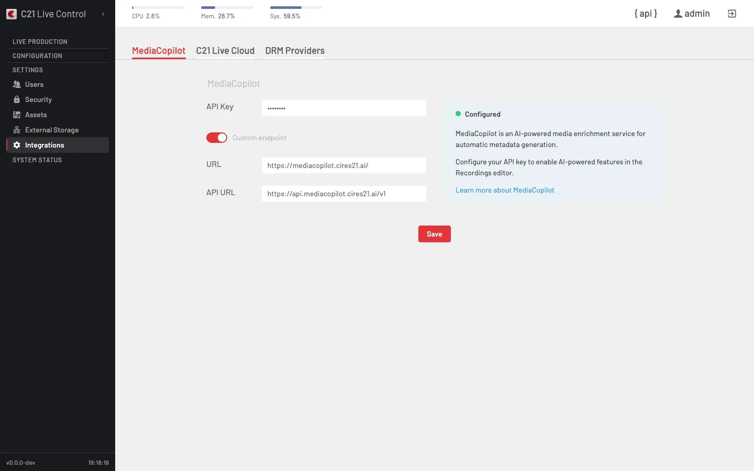Open Learn more about MediaCopilot link
Screen dimensions: 754x471
pyautogui.click(x=505, y=190)
